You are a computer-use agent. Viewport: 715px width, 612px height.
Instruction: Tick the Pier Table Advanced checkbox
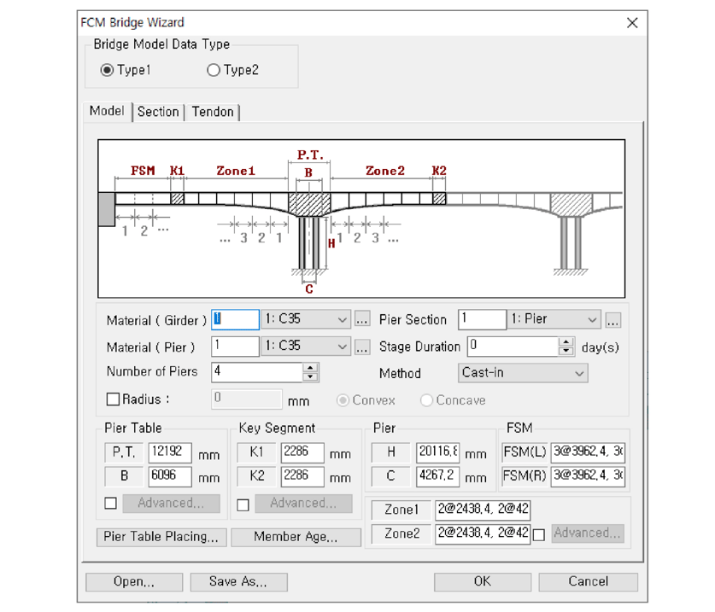(111, 504)
